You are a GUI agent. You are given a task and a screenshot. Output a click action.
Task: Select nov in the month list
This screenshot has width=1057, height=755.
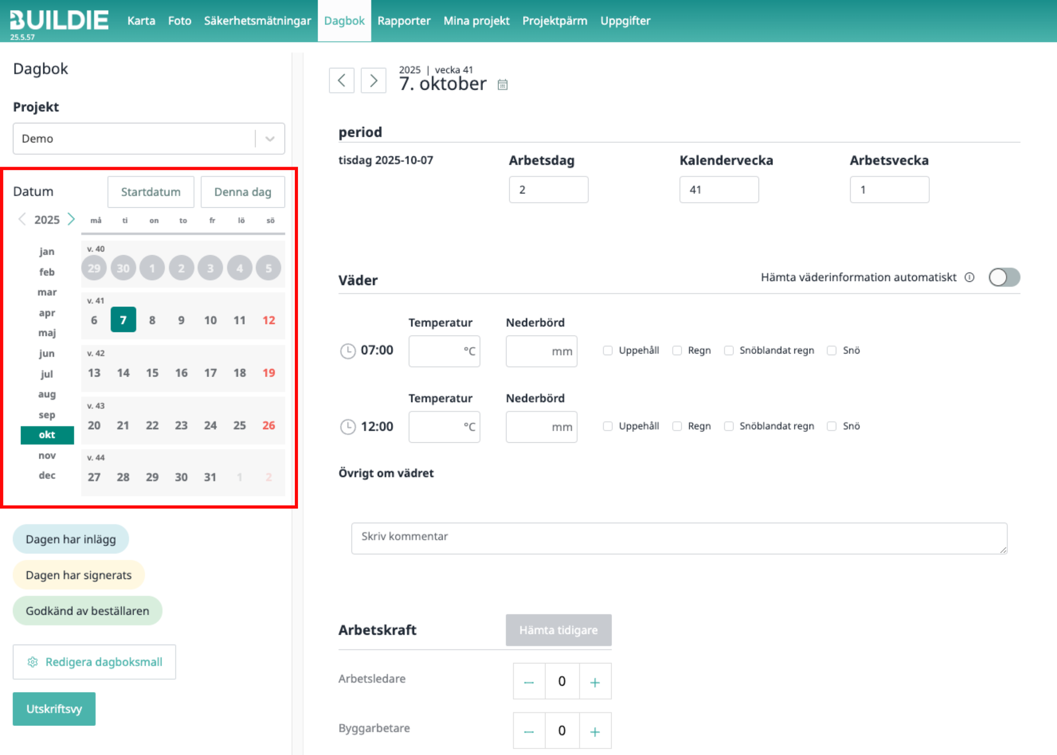point(47,456)
